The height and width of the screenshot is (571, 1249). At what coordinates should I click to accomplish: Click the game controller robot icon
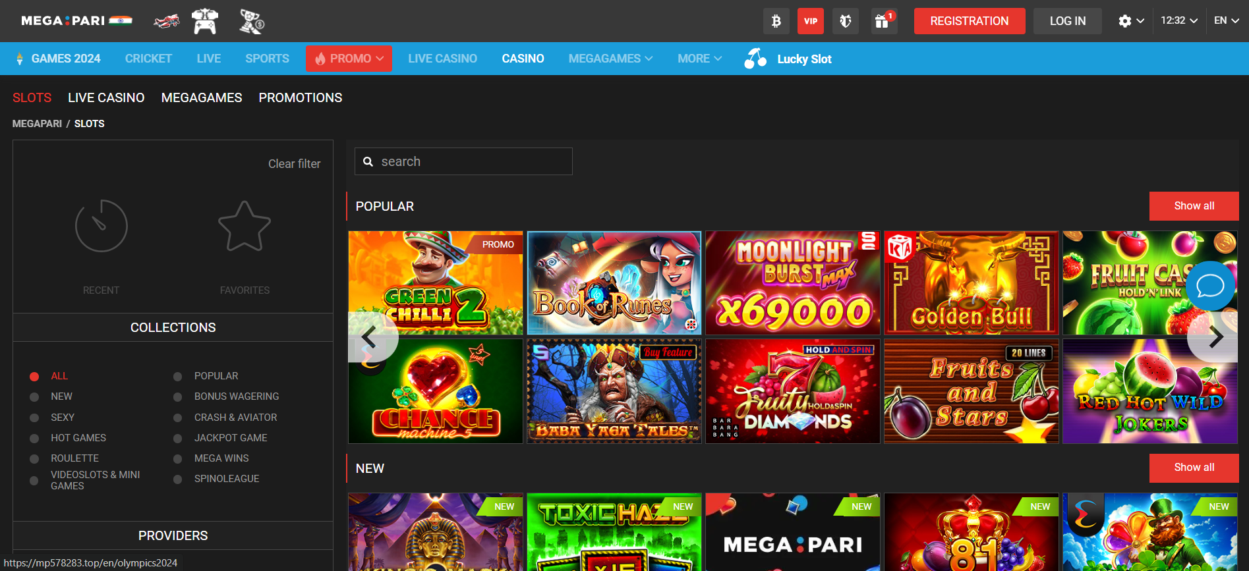pos(205,21)
